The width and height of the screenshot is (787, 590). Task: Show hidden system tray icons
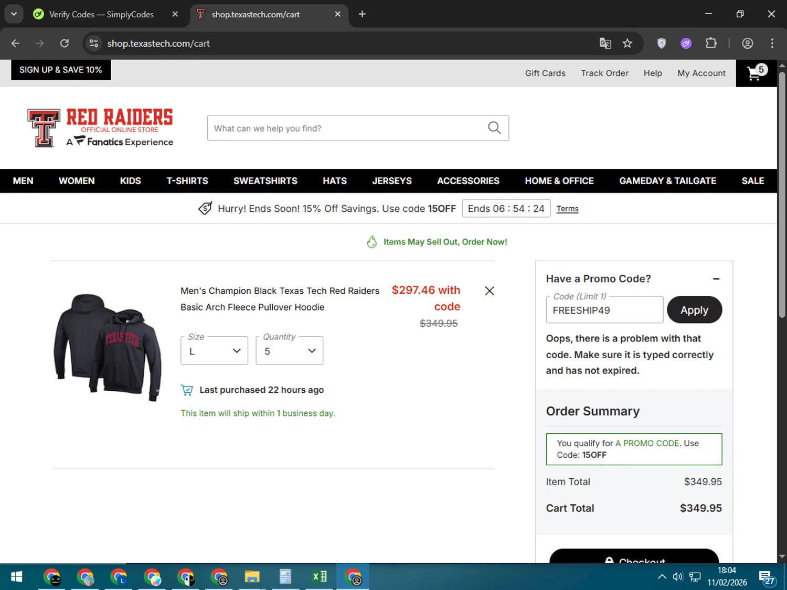(x=662, y=577)
